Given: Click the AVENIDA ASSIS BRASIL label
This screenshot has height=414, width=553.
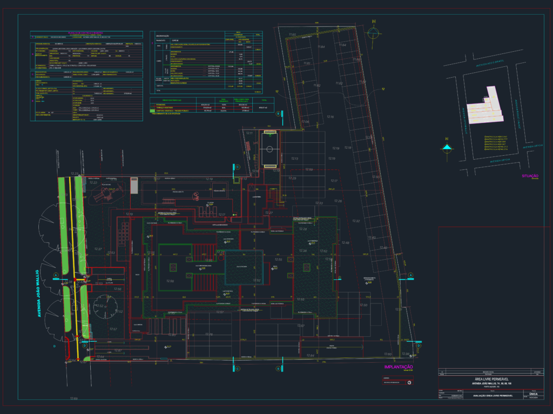Looking at the screenshot, I should (x=489, y=64).
